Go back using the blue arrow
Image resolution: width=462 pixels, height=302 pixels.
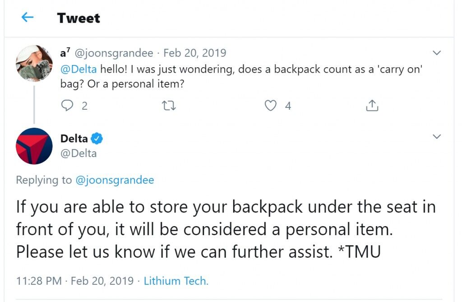(28, 18)
